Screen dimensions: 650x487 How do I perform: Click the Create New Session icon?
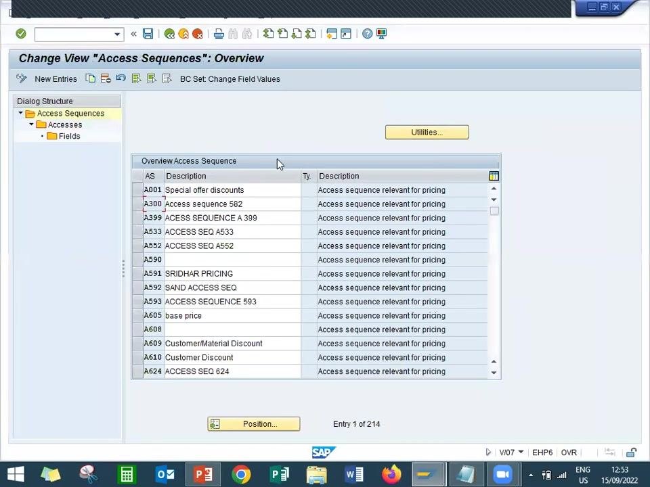332,34
